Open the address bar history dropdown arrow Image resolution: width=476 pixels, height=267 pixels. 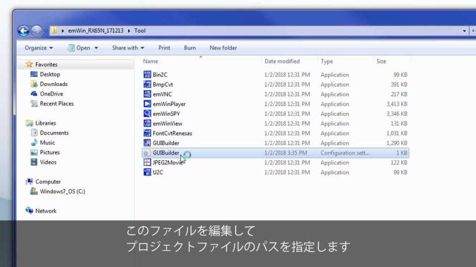pyautogui.click(x=465, y=31)
